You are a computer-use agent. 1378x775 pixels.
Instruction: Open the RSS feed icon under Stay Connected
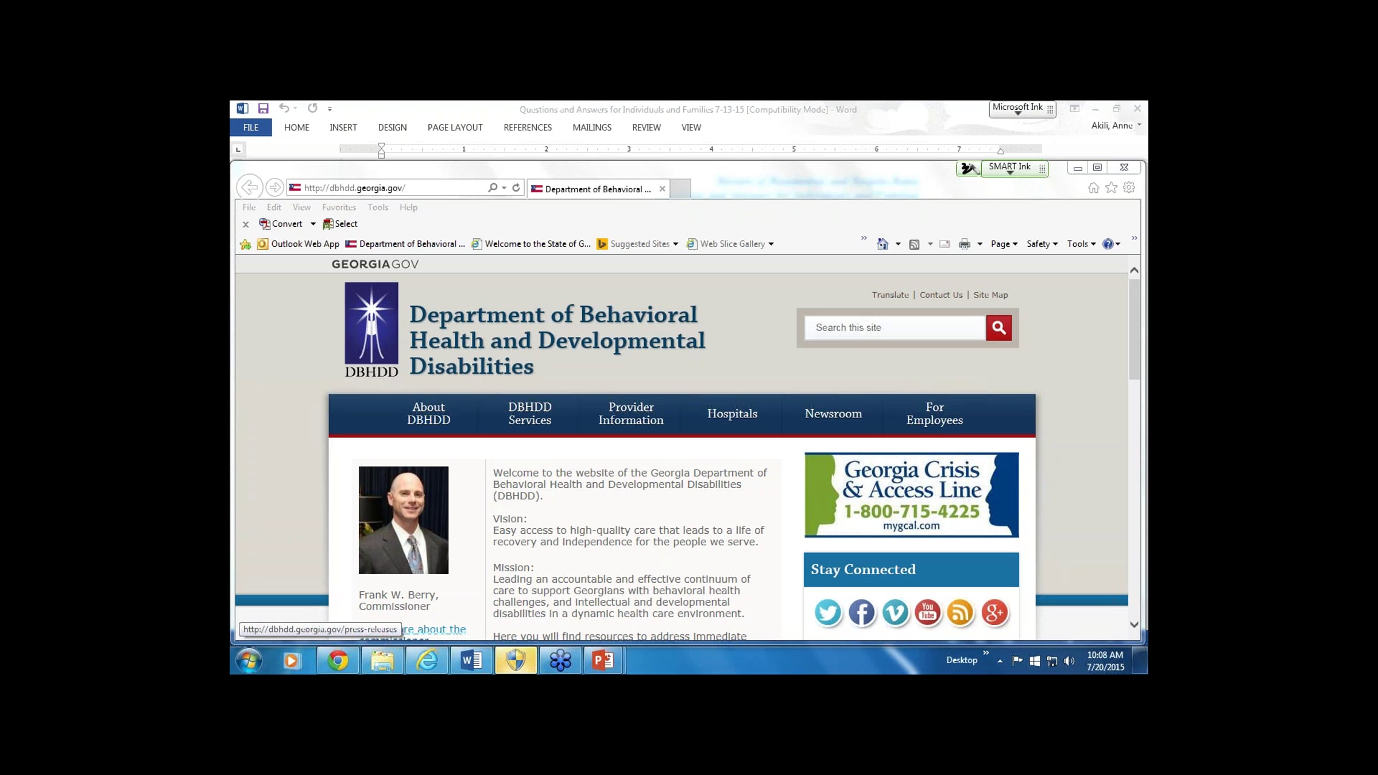point(961,613)
